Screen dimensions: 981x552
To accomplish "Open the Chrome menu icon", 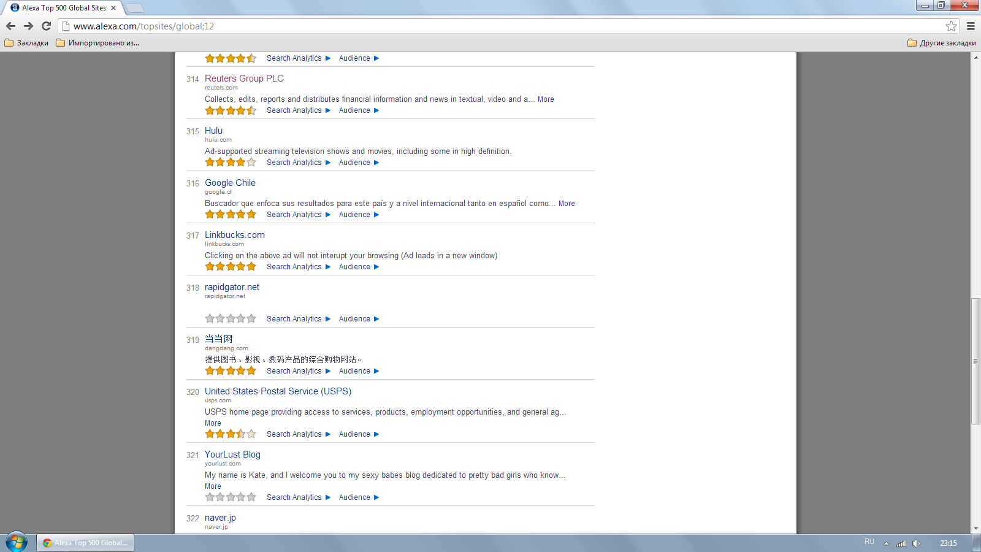I will coord(971,26).
